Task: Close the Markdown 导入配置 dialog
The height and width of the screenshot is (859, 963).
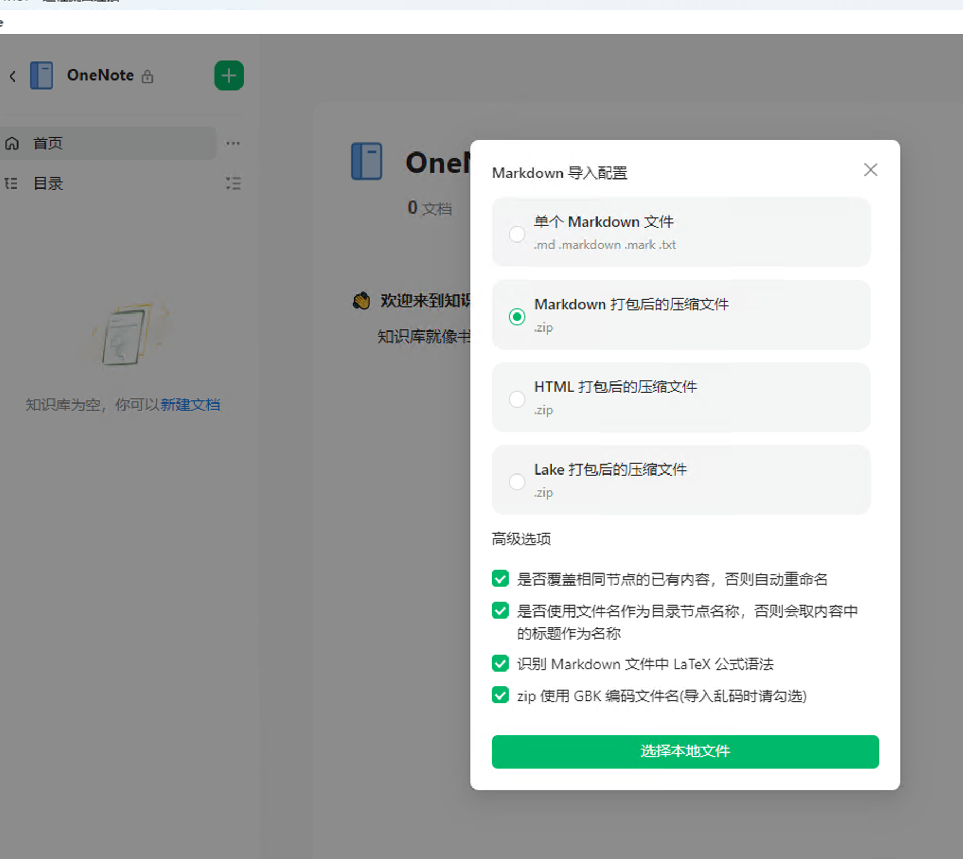Action: [x=870, y=170]
